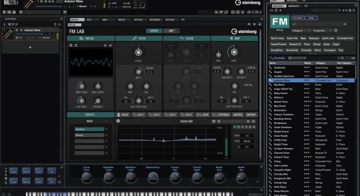
Task: Click the Freq value field in equalizer
Action: (247, 141)
